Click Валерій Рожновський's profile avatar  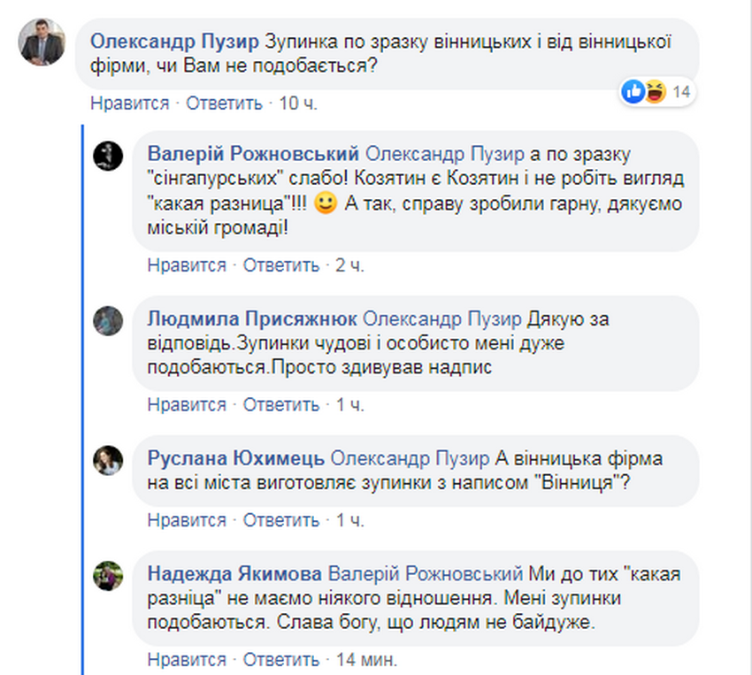click(x=108, y=155)
